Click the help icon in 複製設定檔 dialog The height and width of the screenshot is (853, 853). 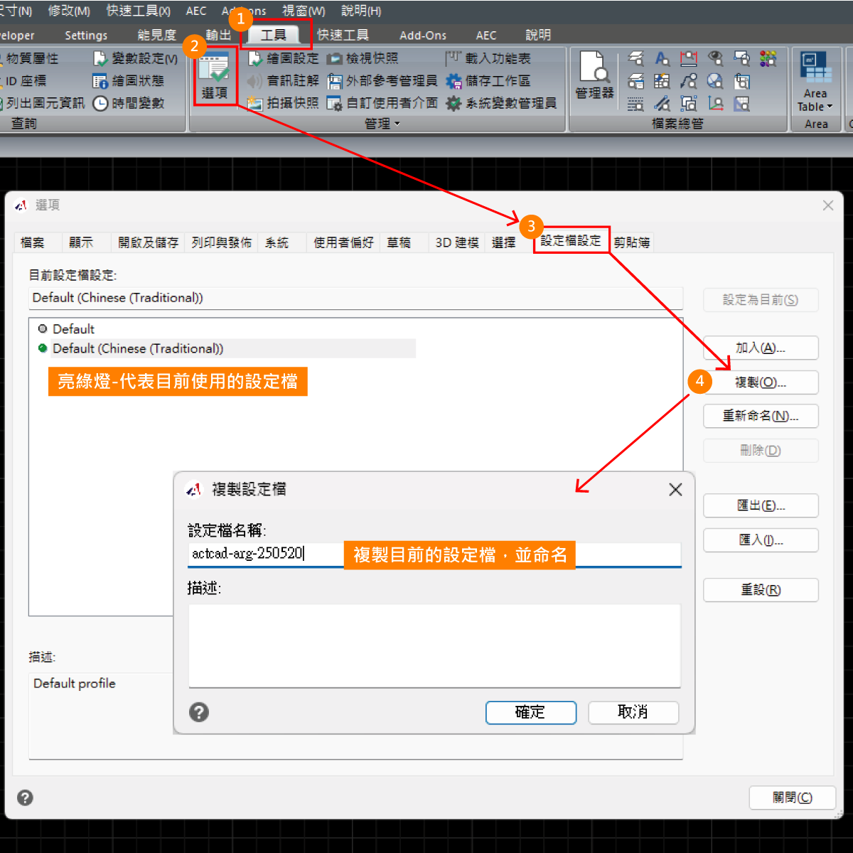(x=199, y=712)
